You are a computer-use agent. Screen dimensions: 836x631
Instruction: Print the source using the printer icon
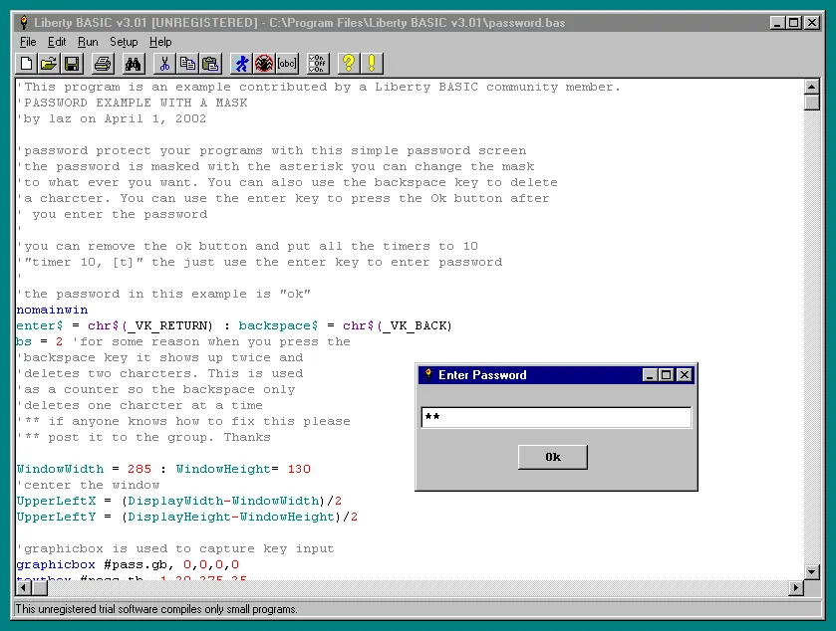coord(103,64)
